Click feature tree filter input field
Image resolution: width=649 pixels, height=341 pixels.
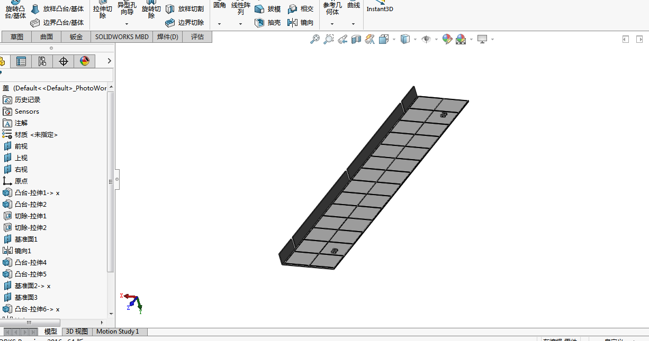point(57,75)
